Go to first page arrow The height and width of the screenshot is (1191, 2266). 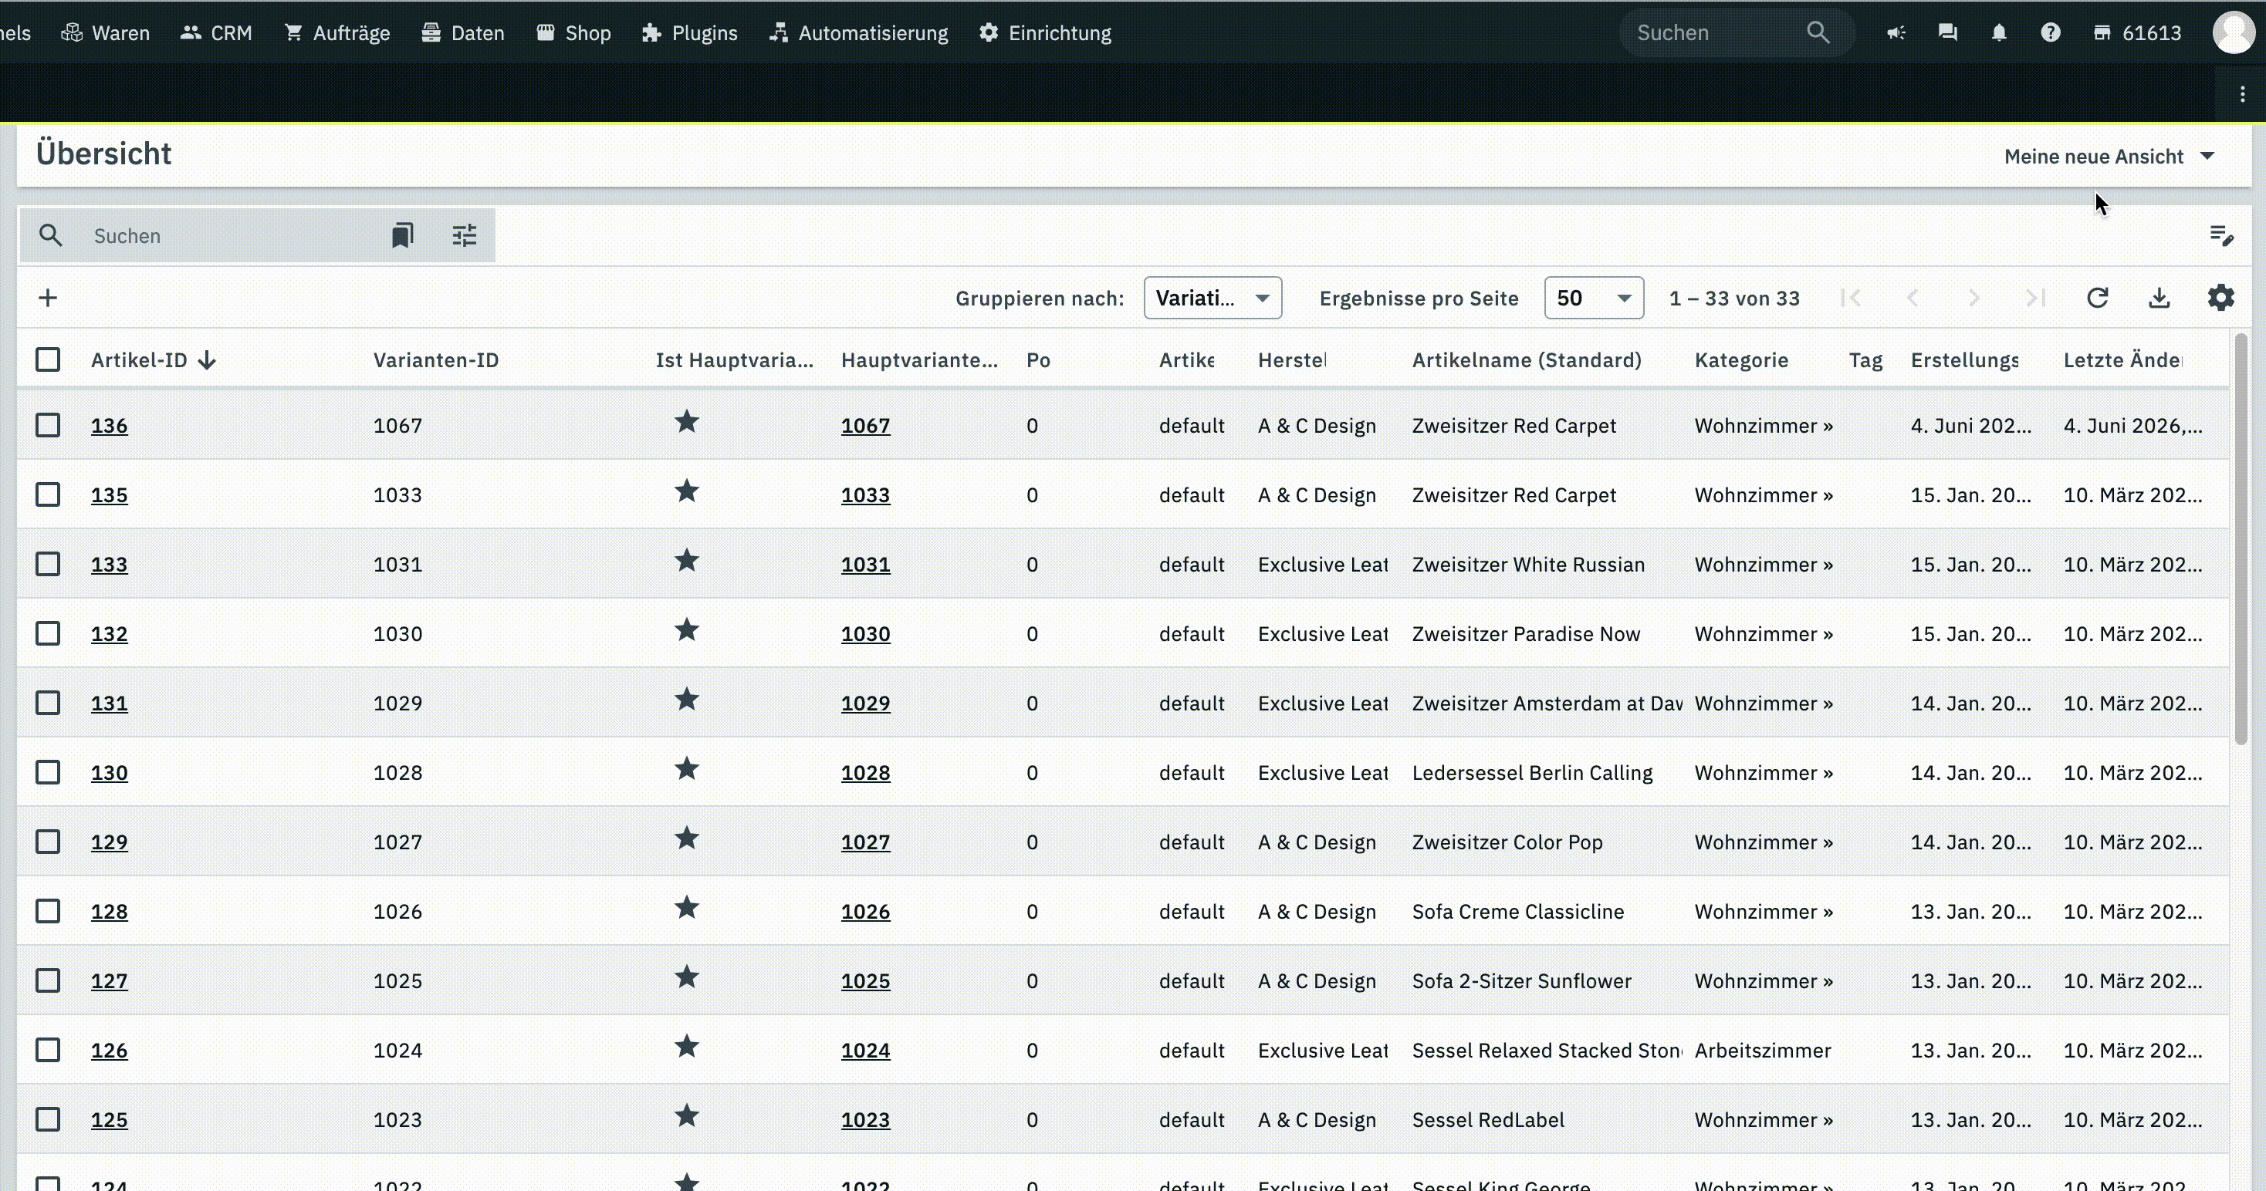pos(1851,298)
